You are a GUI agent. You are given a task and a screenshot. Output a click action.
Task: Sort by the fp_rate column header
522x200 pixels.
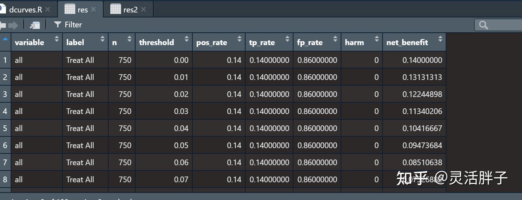pyautogui.click(x=310, y=42)
